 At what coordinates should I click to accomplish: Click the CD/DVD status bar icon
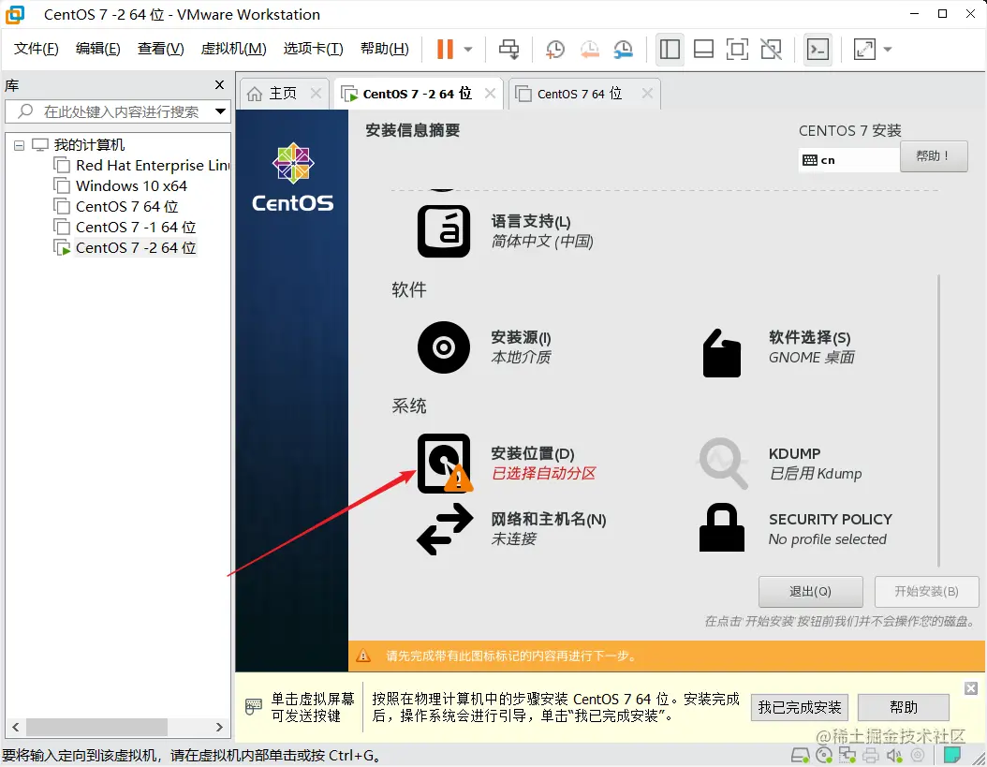(x=823, y=755)
